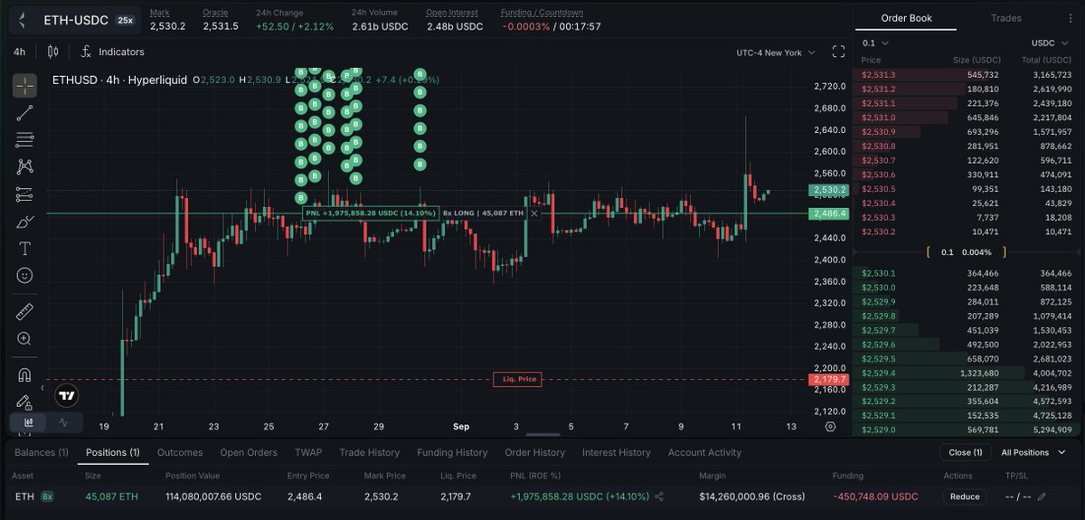Screen dimensions: 1085x520
Task: Expand the All Positions filter dropdown
Action: point(1033,452)
